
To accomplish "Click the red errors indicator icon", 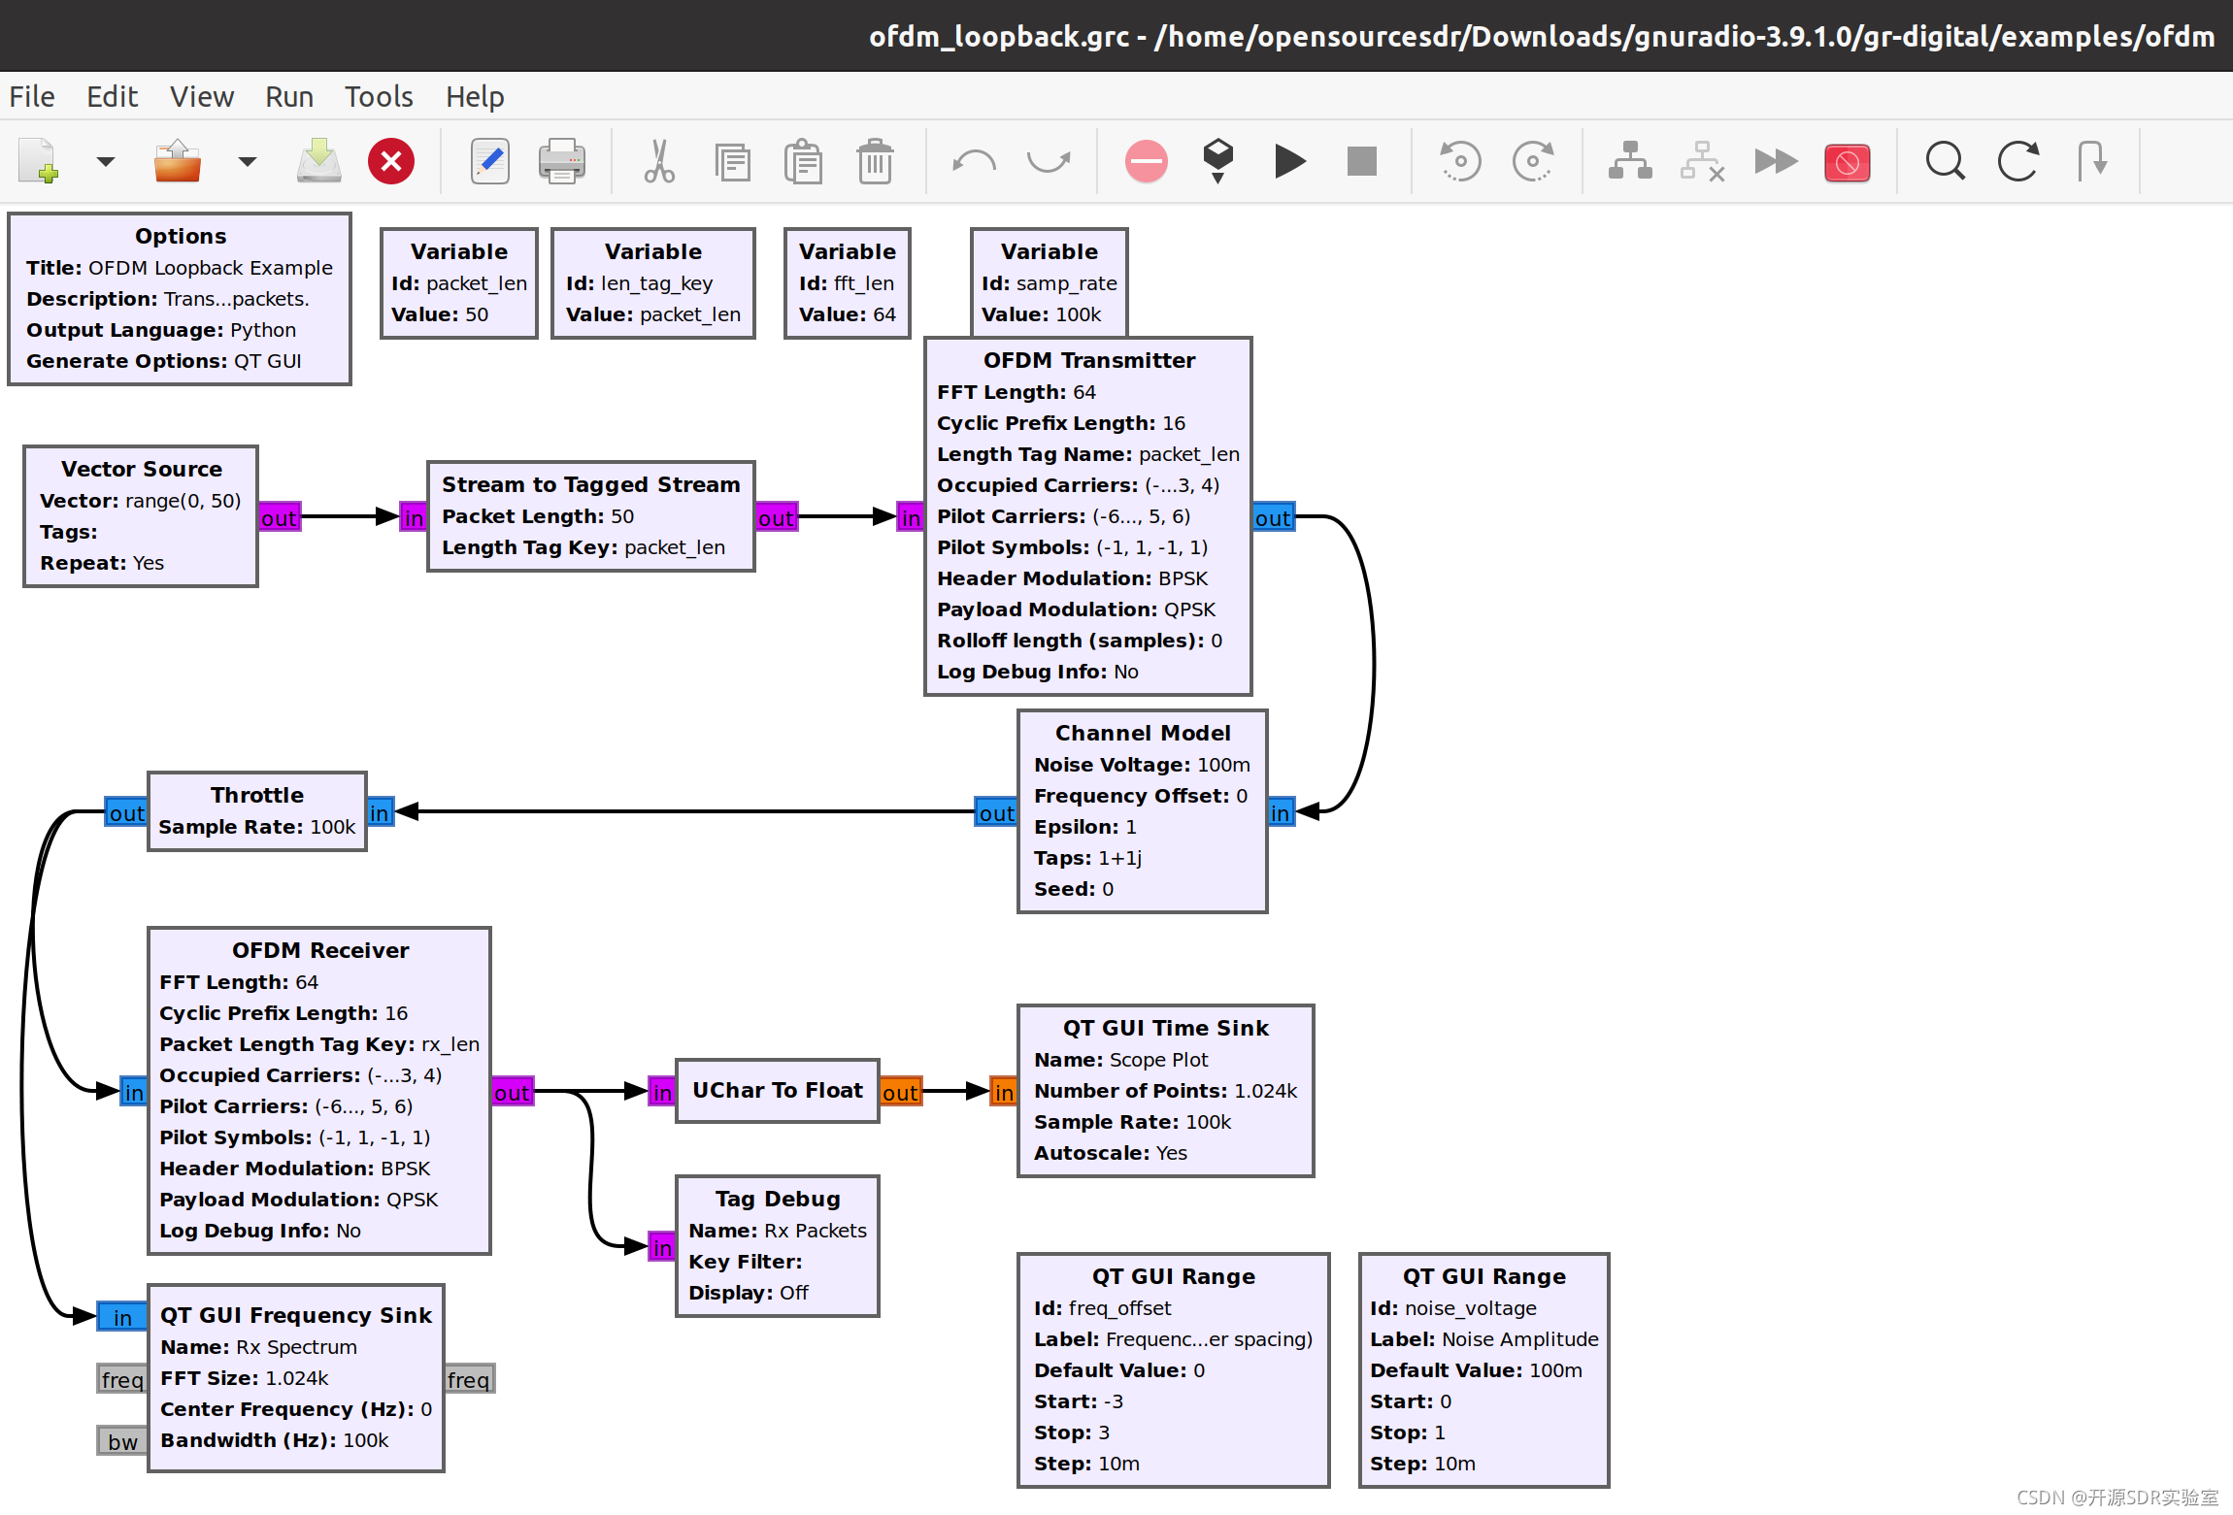I will (x=1146, y=161).
